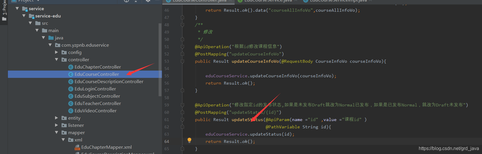482x154 pixels.
Task: Click class icon beside EduTeacherController
Action: point(71,104)
